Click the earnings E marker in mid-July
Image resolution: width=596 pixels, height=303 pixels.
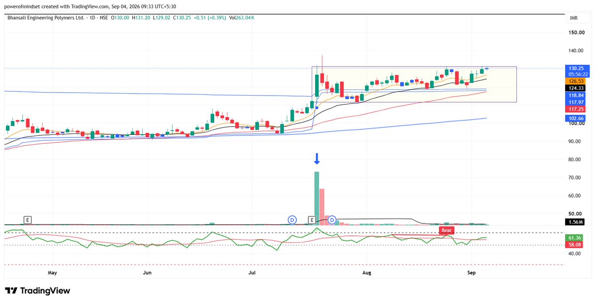pyautogui.click(x=312, y=219)
